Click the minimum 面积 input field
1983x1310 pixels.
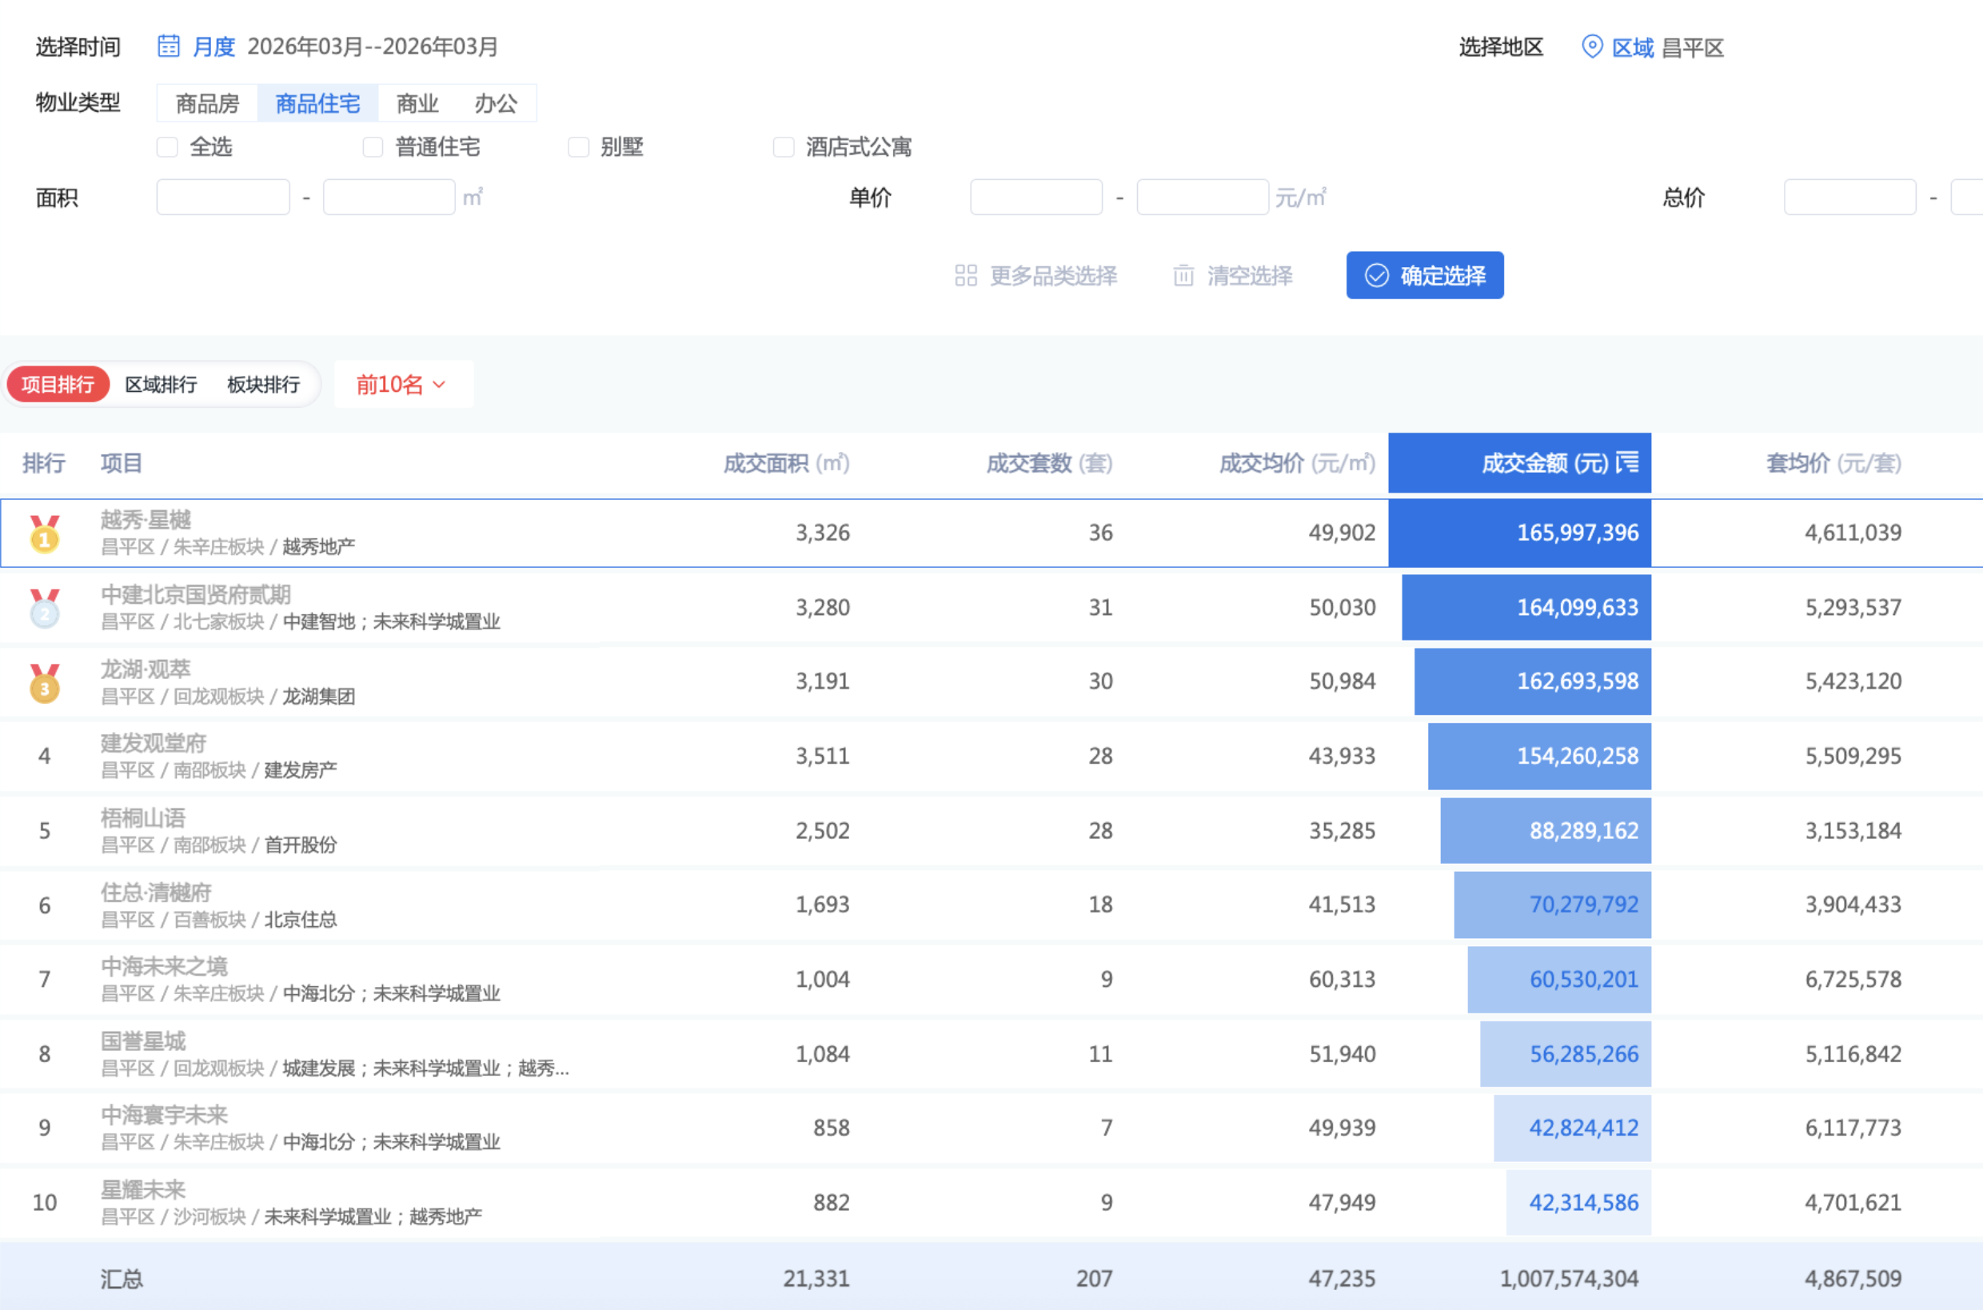pos(223,198)
